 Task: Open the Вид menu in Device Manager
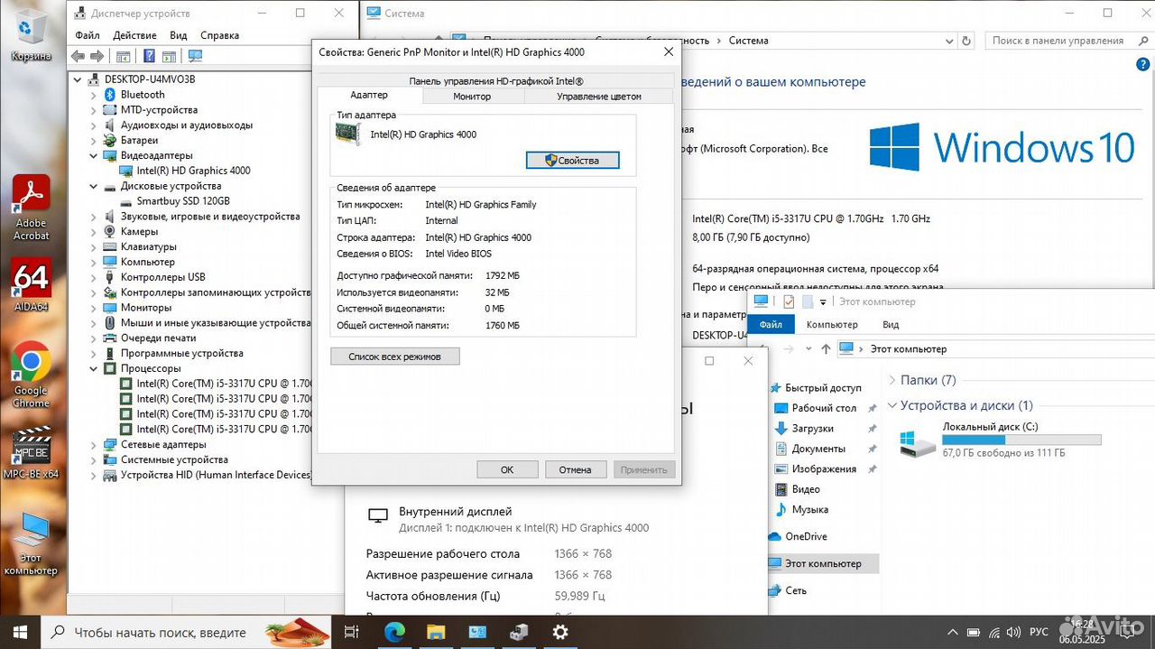point(179,35)
